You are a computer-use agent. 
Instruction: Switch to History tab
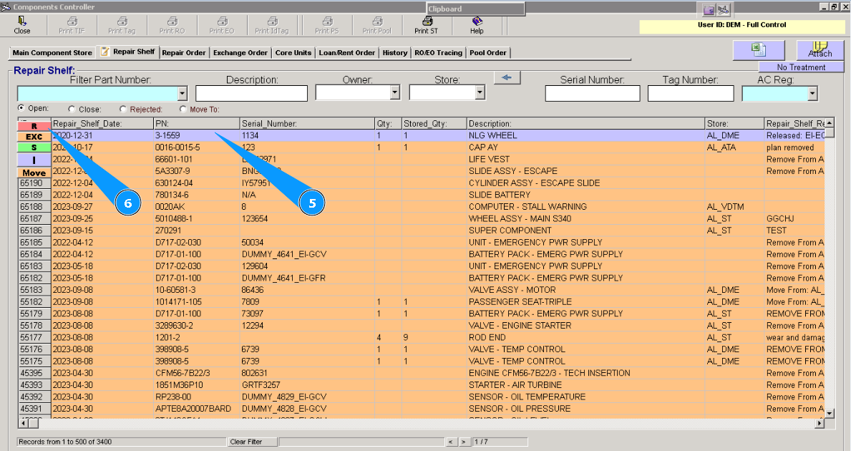tap(394, 53)
